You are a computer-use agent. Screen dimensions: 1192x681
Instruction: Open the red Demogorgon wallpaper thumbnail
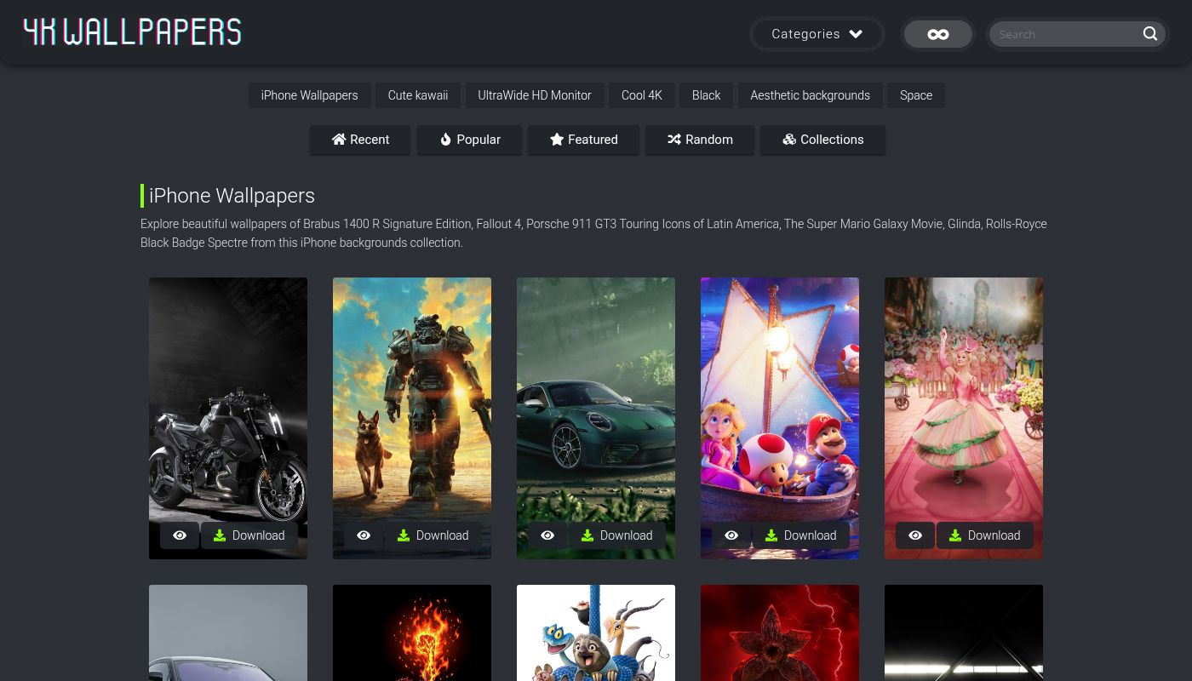pos(779,632)
